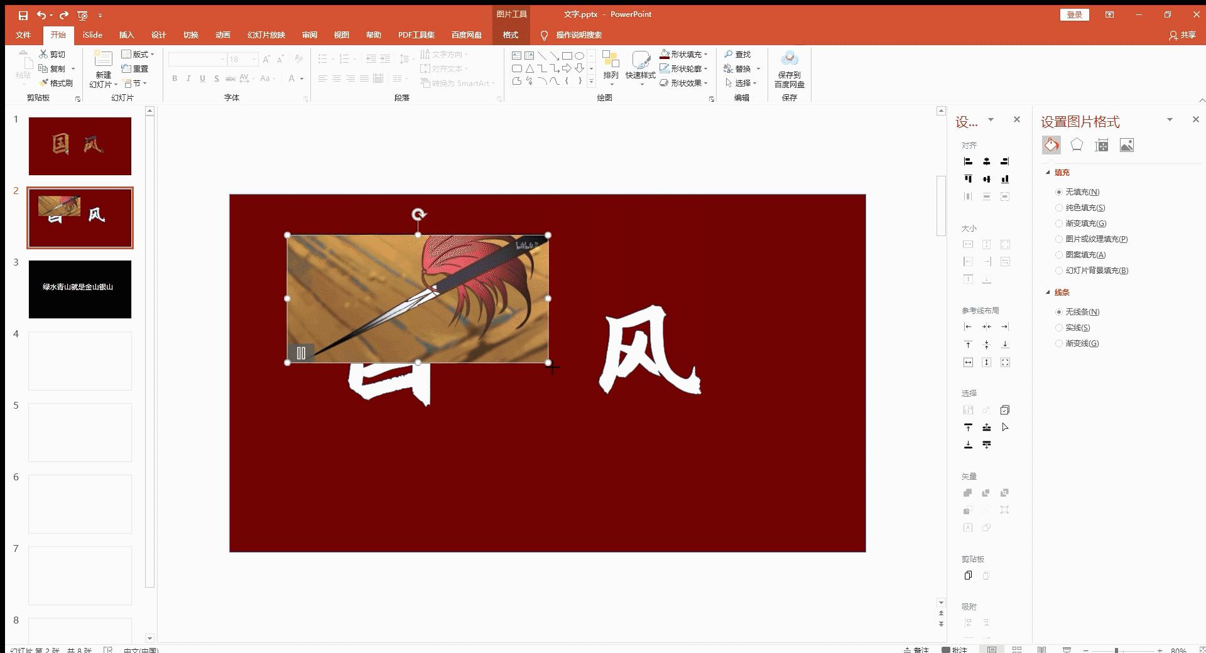Click 剪切 (cut) in the ribbon

pos(52,54)
